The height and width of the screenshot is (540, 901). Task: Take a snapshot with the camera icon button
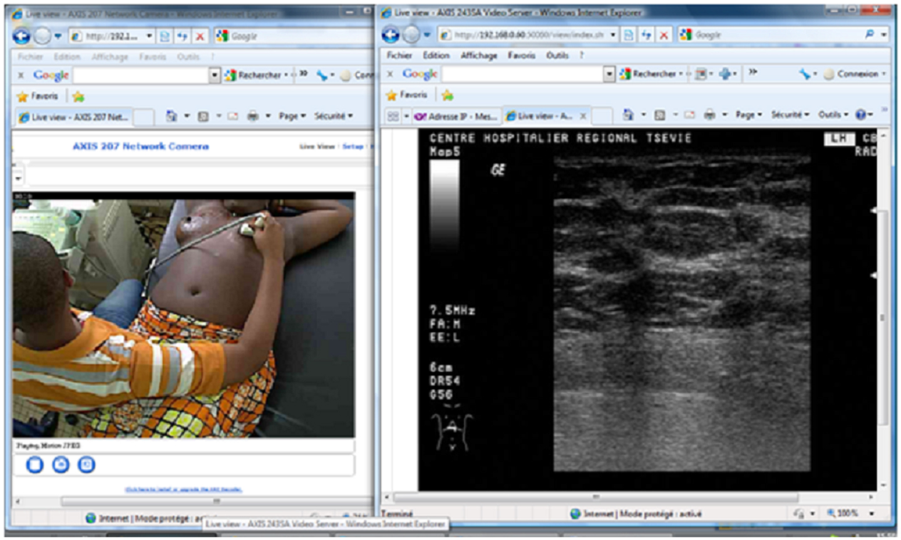point(61,465)
